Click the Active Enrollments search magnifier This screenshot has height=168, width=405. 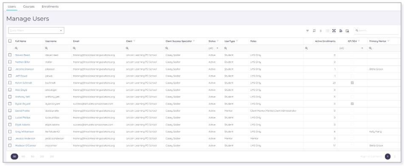[x=307, y=48]
